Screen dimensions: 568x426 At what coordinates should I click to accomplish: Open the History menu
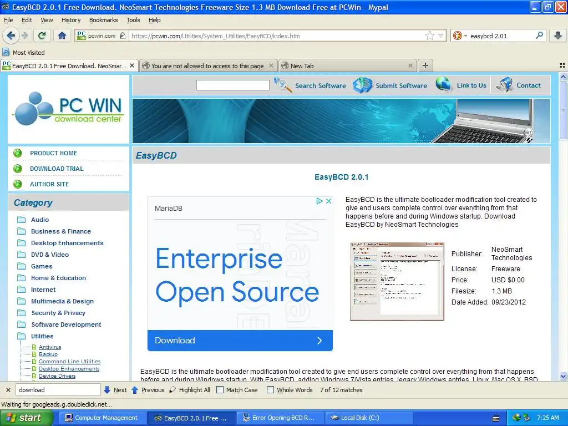click(71, 20)
